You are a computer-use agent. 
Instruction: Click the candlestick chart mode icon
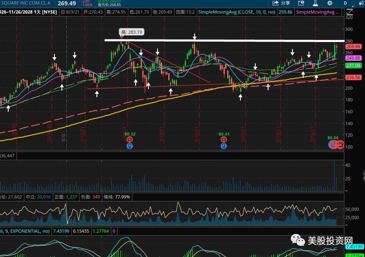coord(362,3)
